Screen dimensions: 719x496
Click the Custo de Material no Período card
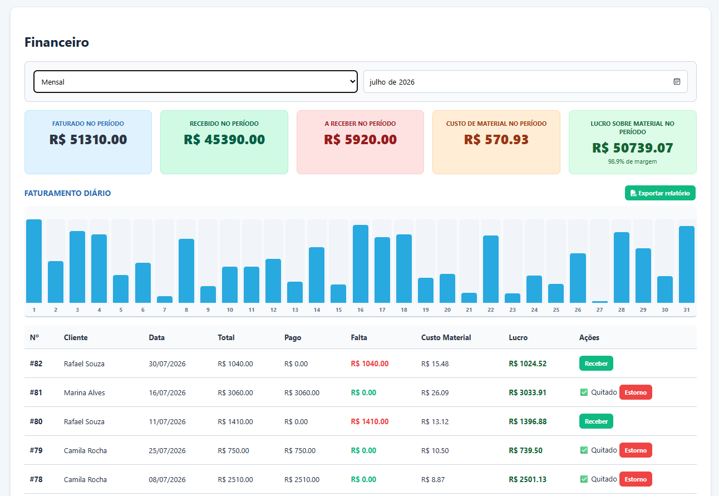(x=496, y=142)
